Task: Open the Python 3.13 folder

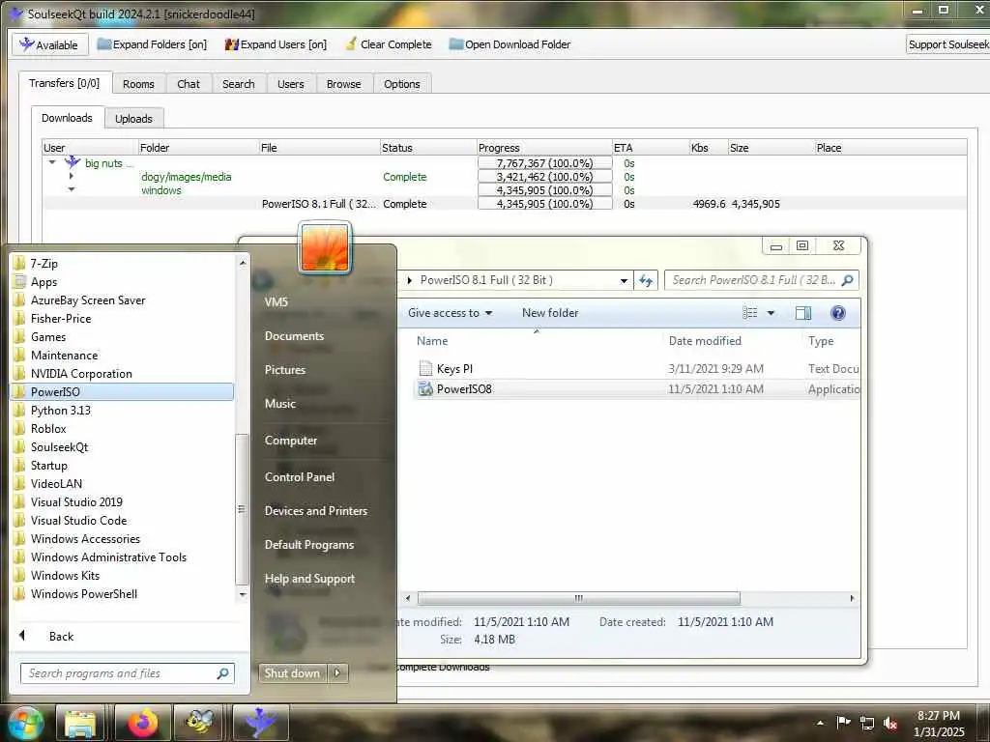Action: 123,410
